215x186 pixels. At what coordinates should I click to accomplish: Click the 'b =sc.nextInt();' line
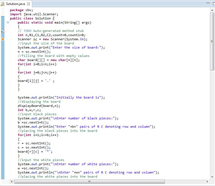point(33,123)
